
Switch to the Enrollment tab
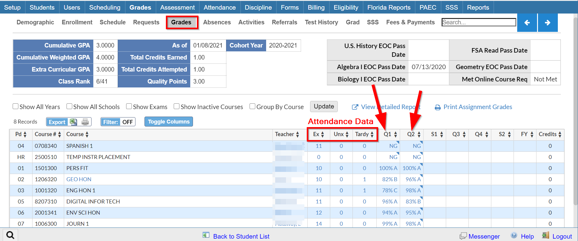77,22
